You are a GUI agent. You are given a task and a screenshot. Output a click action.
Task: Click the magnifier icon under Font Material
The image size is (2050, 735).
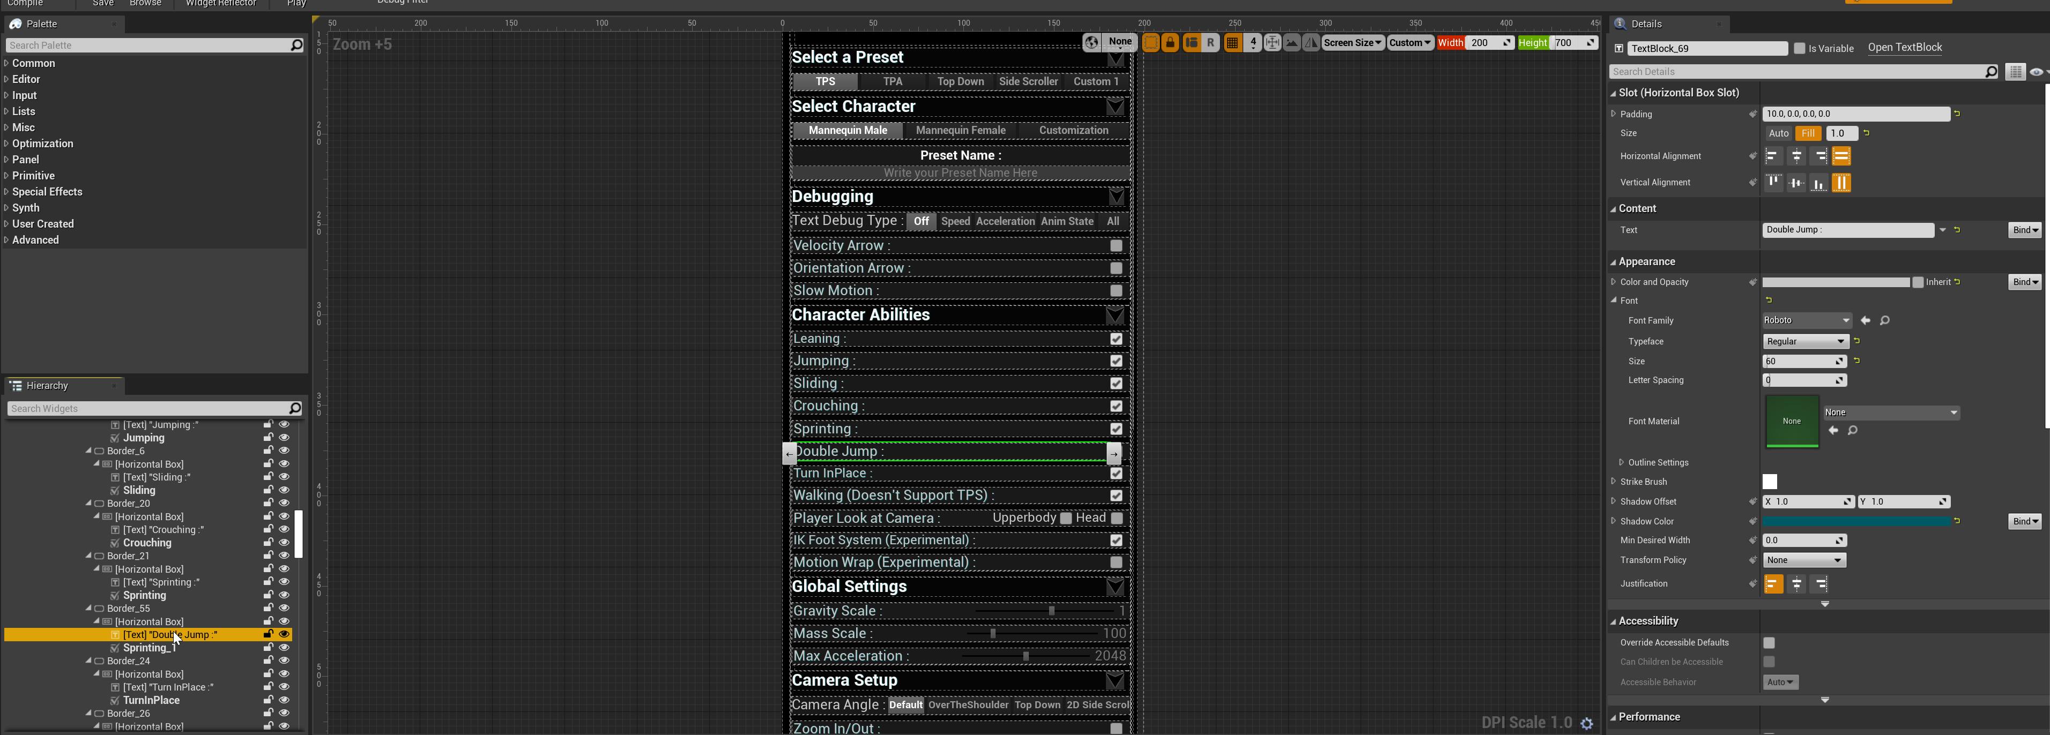tap(1853, 430)
